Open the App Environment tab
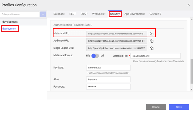This screenshot has height=114, width=193. point(134,14)
